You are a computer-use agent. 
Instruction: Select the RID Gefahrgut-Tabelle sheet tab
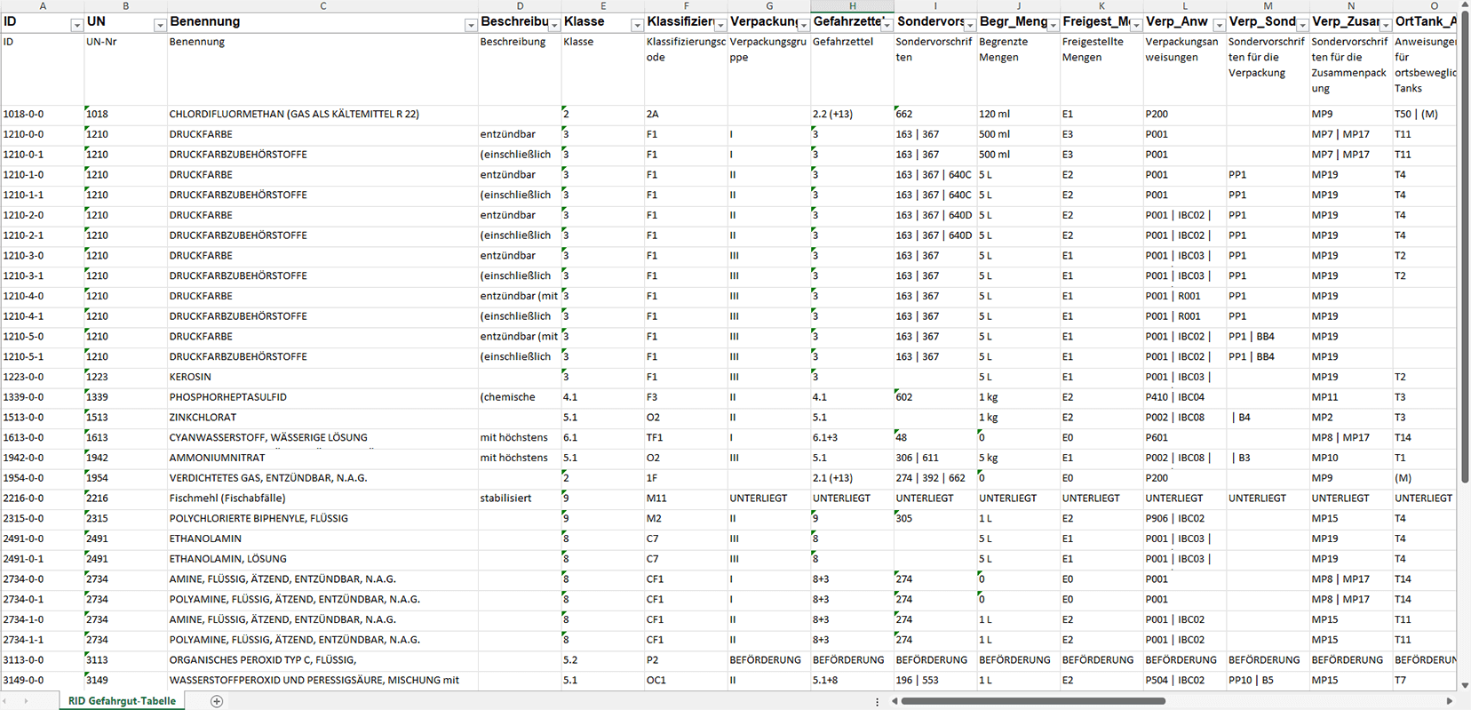pyautogui.click(x=122, y=701)
